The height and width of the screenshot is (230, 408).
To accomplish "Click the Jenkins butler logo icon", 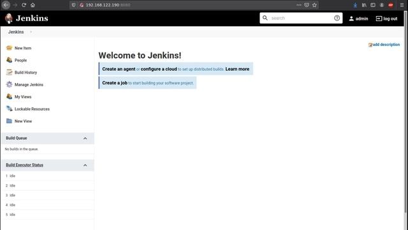I will [x=9, y=19].
